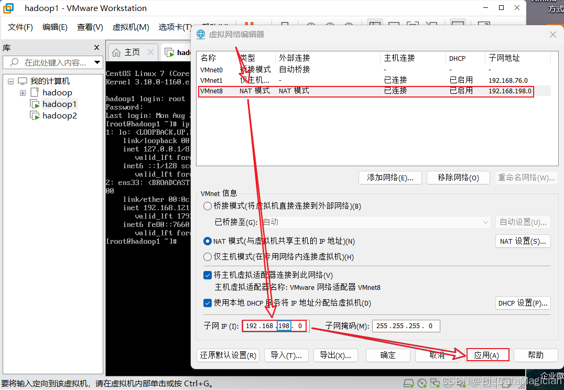Viewport: 564px width, 390px height.
Task: Click Cancel (取消) button
Action: click(437, 355)
